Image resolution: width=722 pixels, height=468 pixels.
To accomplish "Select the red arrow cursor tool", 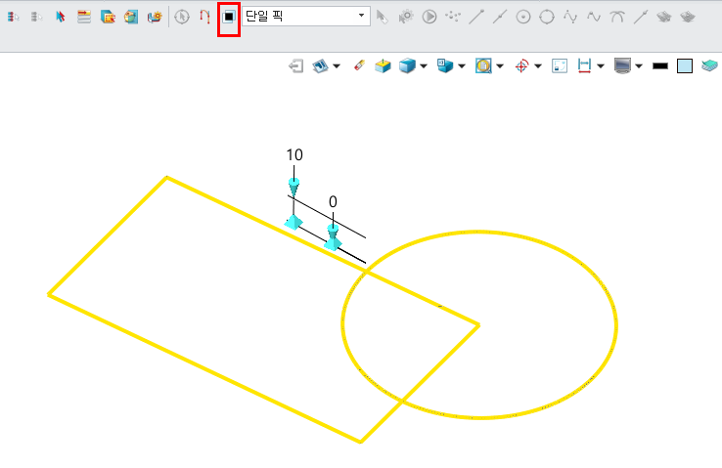I will tap(61, 17).
